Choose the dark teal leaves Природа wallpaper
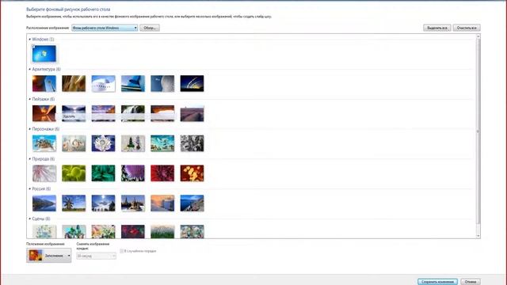Viewport: 507px width, 285px height. point(104,173)
